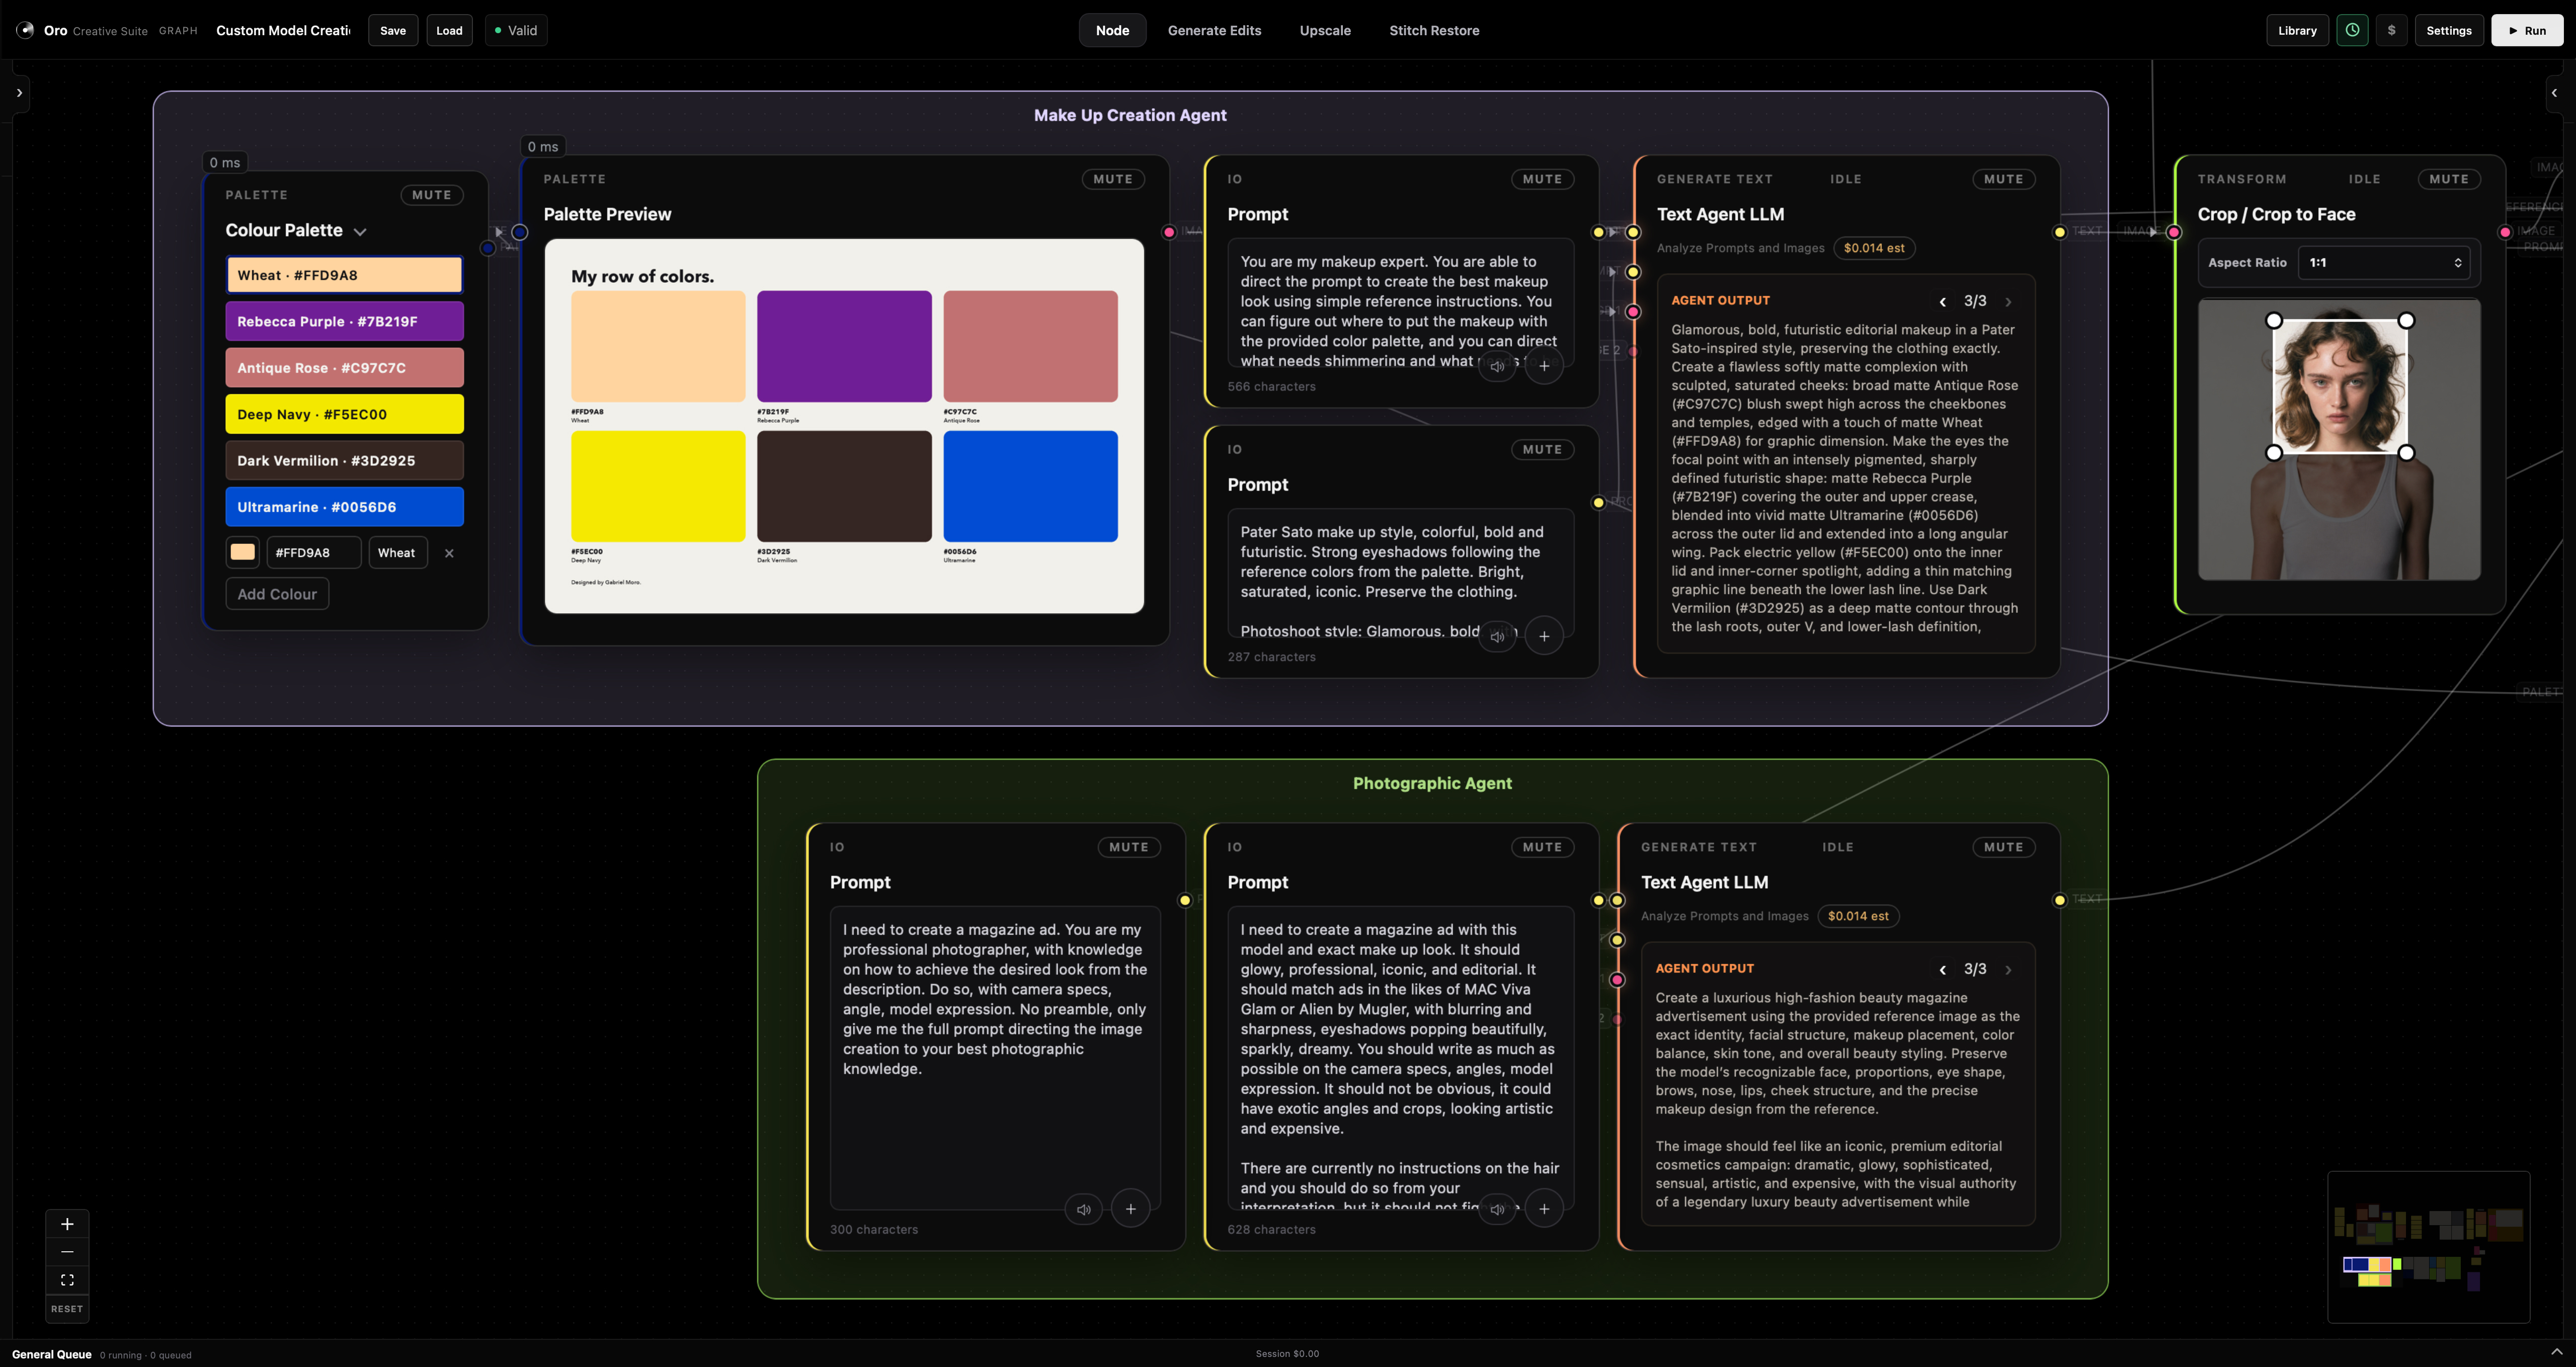Screen dimensions: 2576x1367
Task: Click the Save button
Action: click(x=393, y=30)
